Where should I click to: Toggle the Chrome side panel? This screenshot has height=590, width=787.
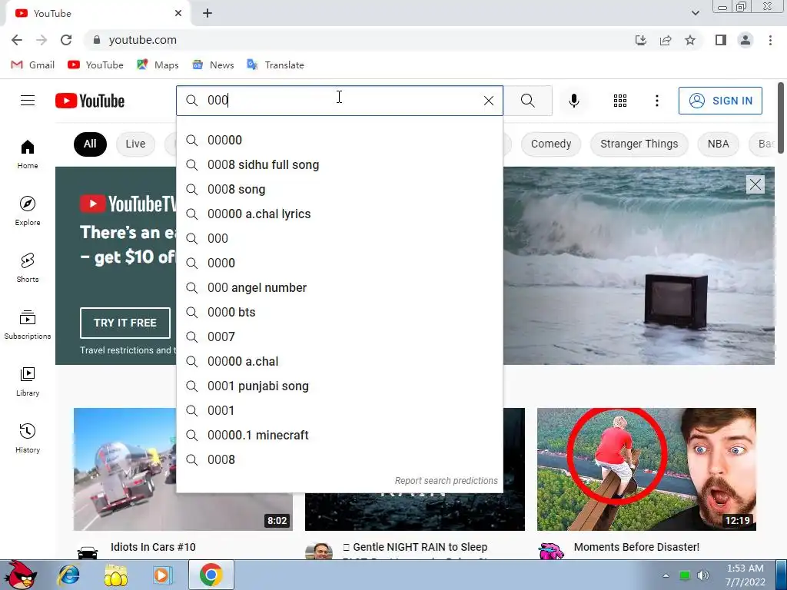(721, 40)
